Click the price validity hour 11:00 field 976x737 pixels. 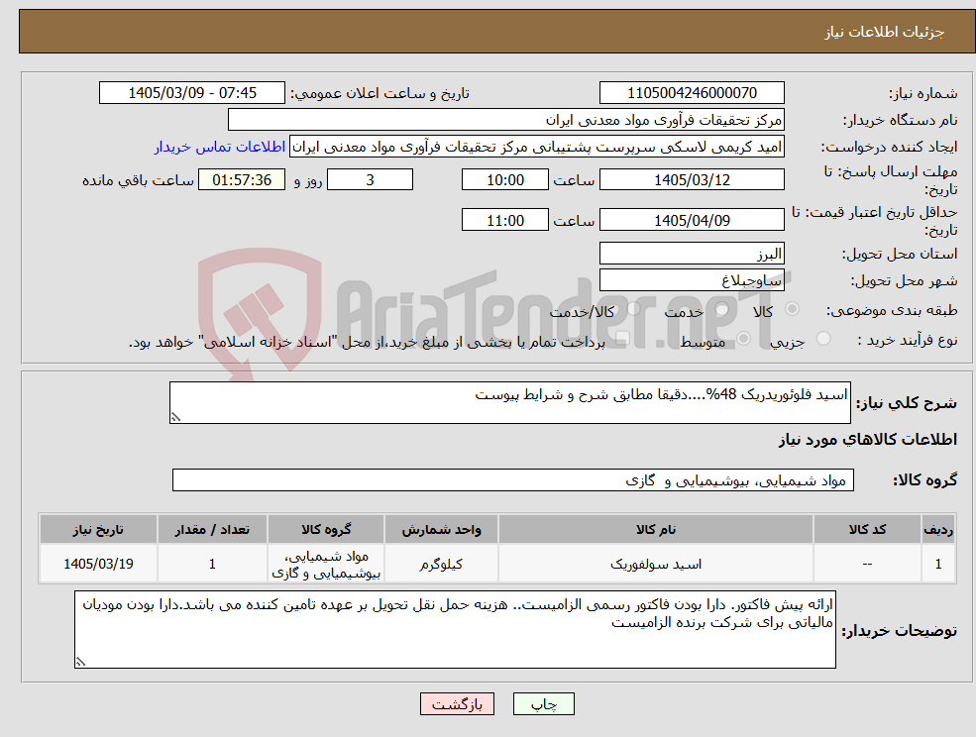click(x=504, y=220)
